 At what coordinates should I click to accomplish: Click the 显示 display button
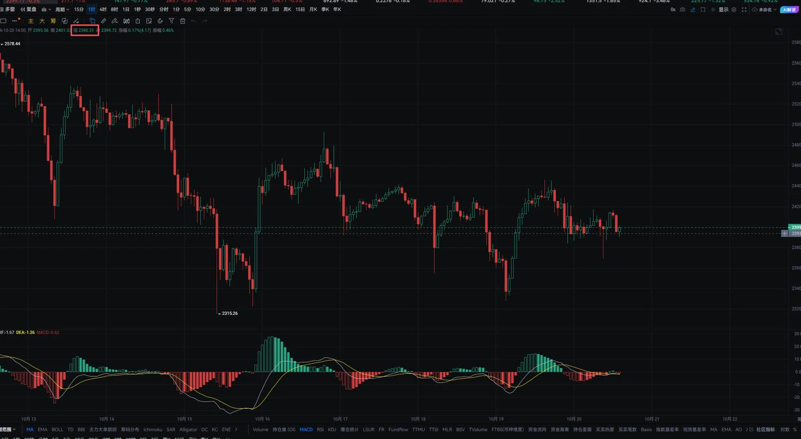point(724,10)
